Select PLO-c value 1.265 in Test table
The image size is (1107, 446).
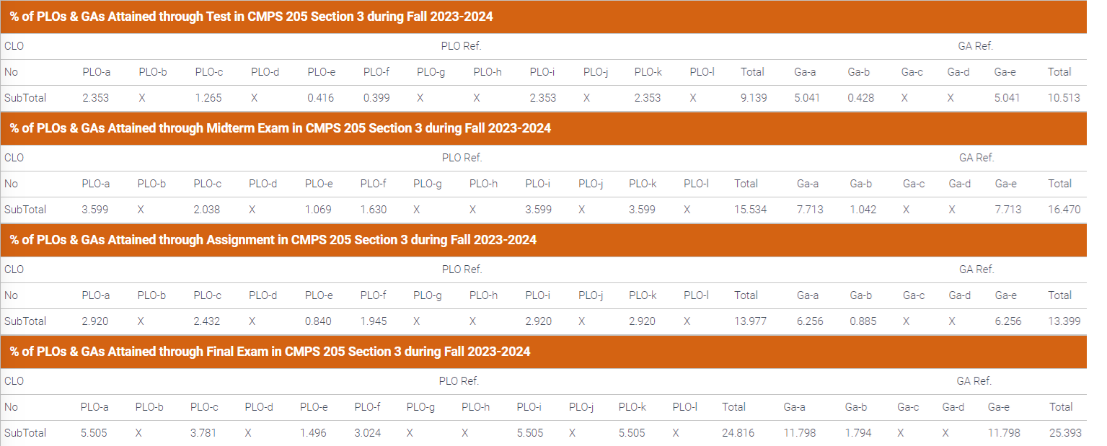208,98
